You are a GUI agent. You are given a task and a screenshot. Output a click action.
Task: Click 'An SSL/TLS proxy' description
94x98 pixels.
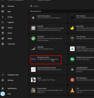coord(83,59)
